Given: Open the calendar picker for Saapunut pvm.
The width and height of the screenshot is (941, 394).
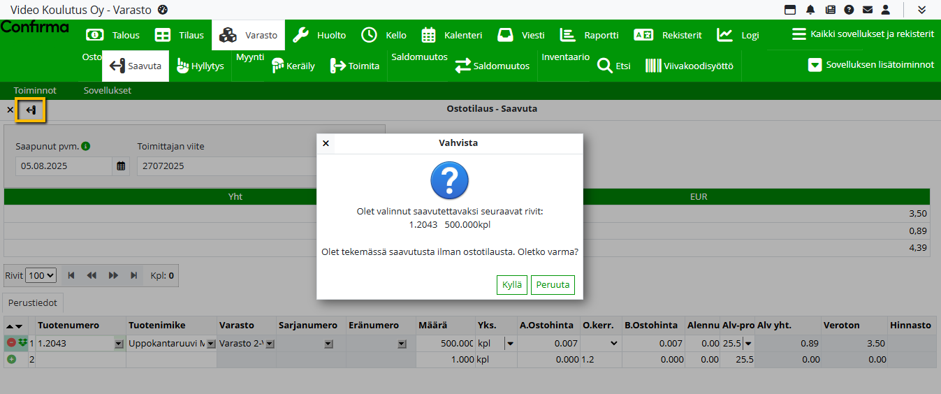Looking at the screenshot, I should point(121,166).
